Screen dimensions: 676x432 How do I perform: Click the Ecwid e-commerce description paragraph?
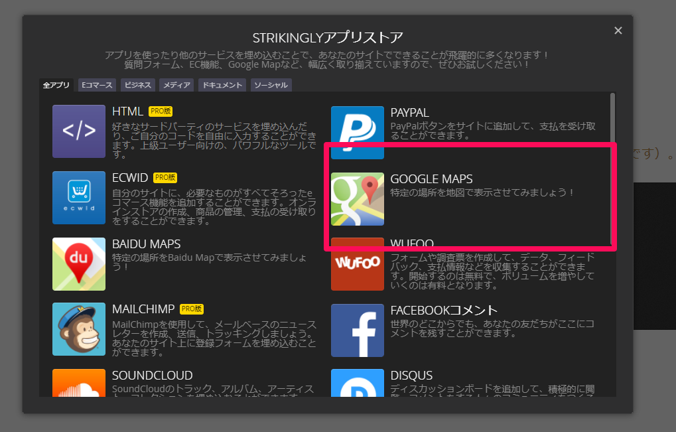point(214,207)
